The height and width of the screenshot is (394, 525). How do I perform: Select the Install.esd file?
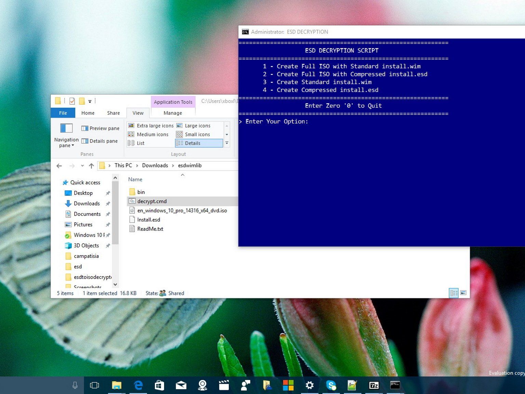point(148,220)
